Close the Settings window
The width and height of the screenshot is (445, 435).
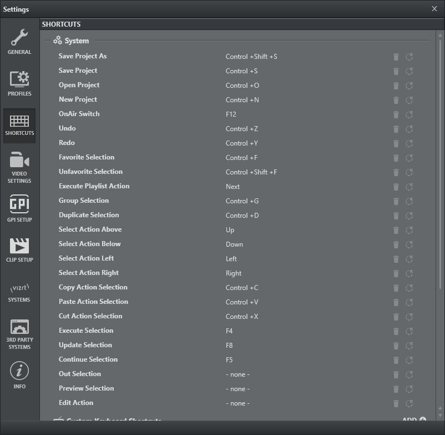tap(434, 9)
